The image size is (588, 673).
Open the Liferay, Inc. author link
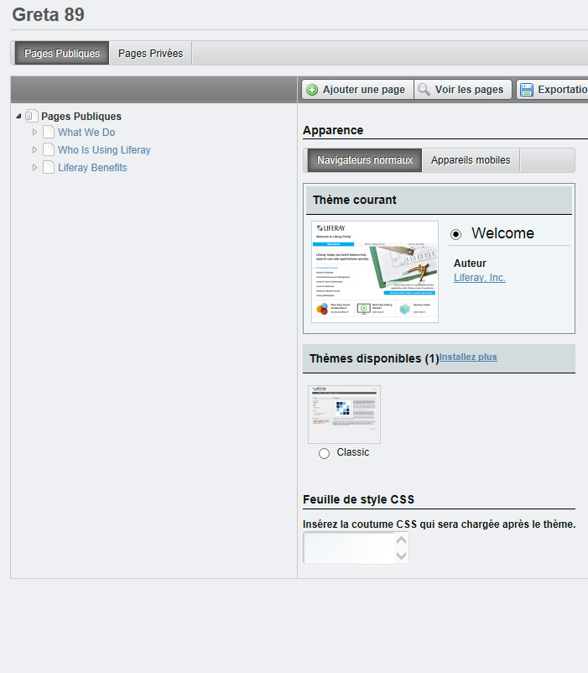click(480, 278)
